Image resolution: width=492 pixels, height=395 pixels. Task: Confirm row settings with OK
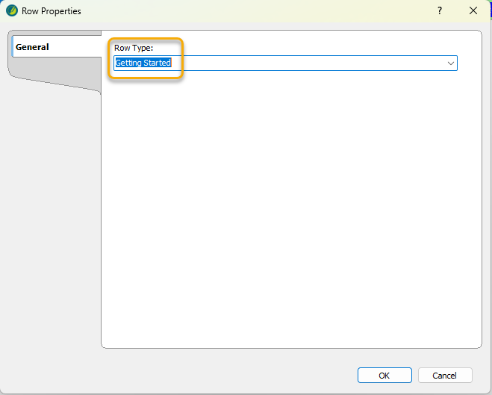click(384, 376)
